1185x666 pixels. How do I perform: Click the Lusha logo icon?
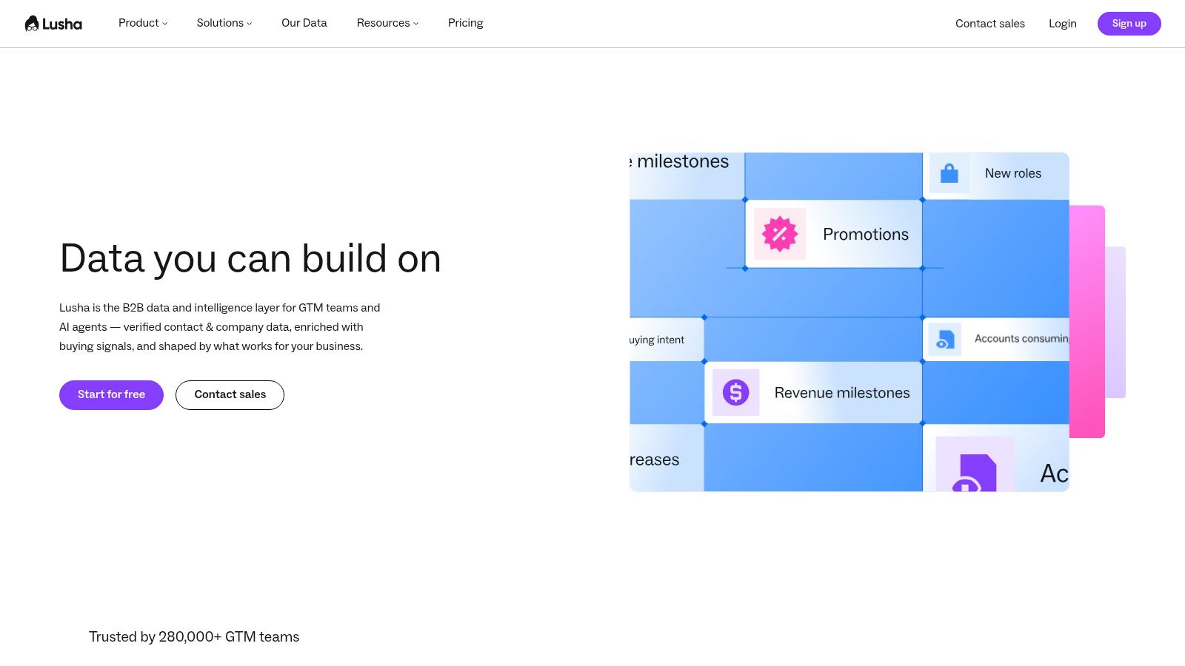point(53,24)
